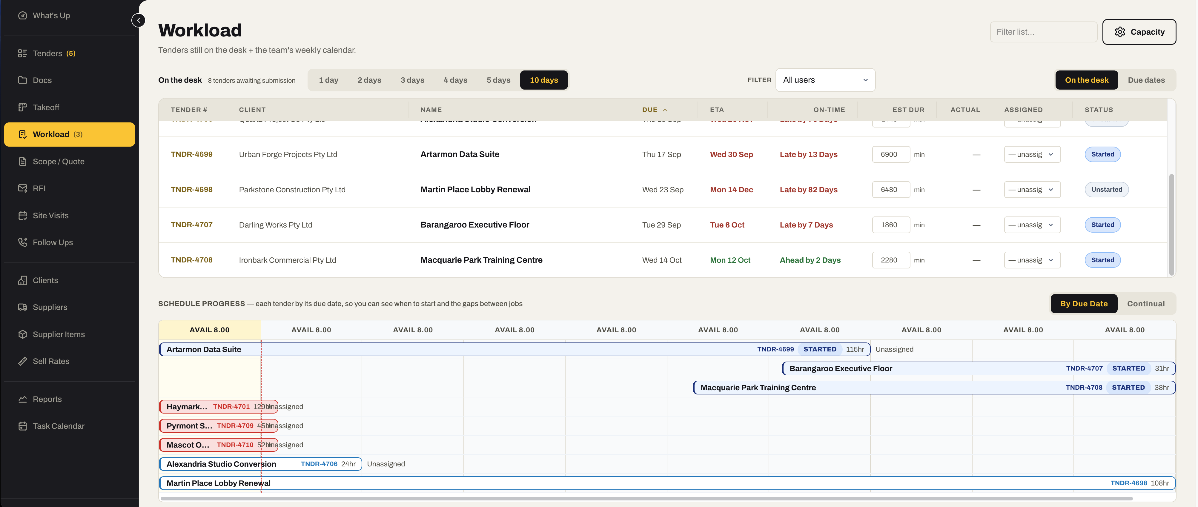Click the Takeoff icon in sidebar
The height and width of the screenshot is (507, 1198).
(22, 107)
